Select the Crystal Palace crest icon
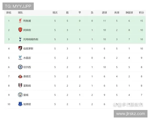 pyautogui.click(x=20, y=58)
